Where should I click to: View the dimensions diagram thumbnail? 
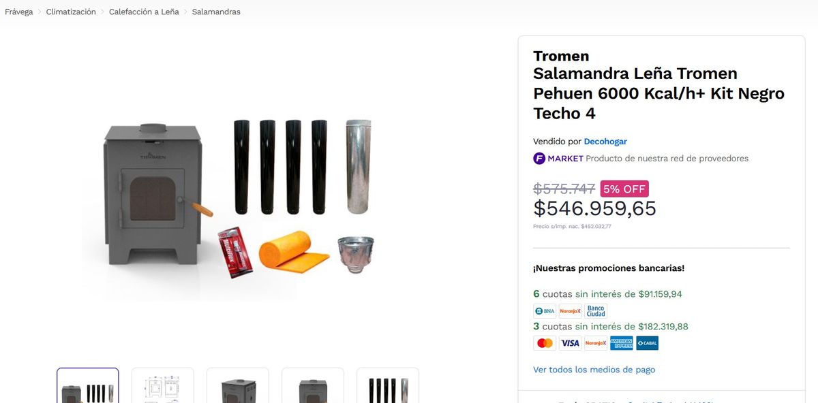point(162,385)
